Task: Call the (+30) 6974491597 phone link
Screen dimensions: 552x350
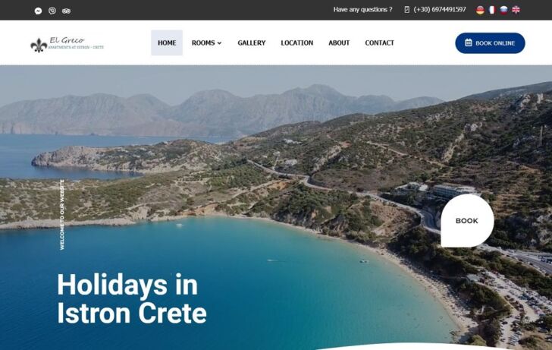Action: click(x=440, y=10)
